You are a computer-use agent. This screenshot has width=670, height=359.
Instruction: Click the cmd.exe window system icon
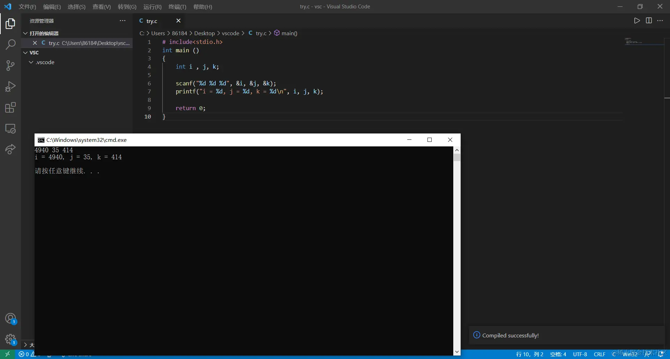click(x=41, y=140)
